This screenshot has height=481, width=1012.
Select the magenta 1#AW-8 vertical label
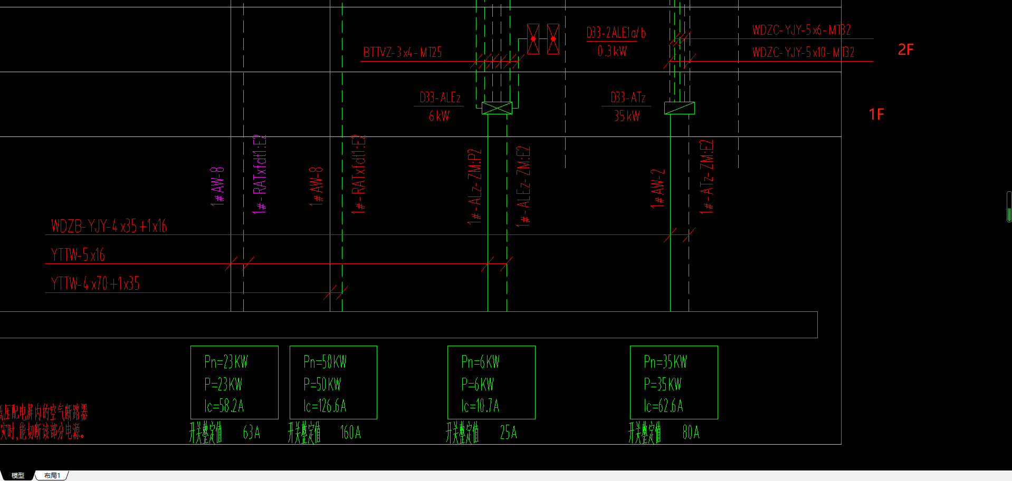218,186
